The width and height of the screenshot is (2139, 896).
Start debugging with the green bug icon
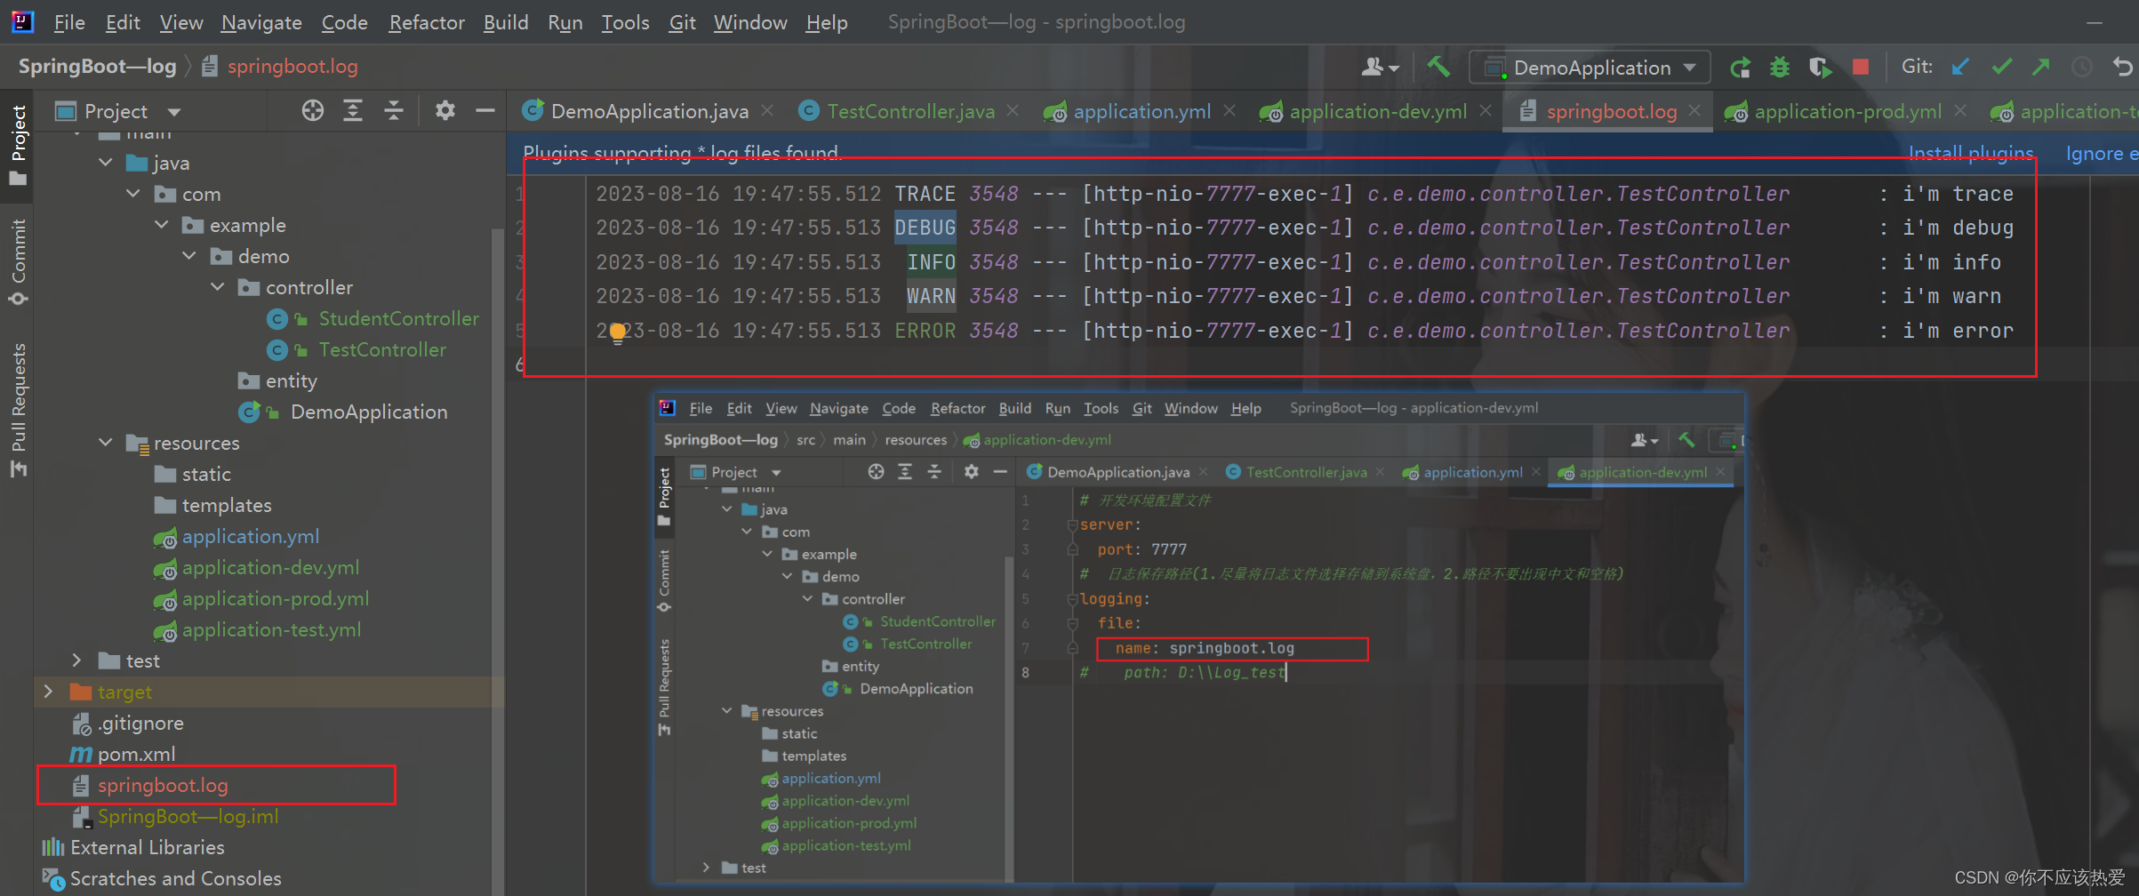click(1780, 68)
